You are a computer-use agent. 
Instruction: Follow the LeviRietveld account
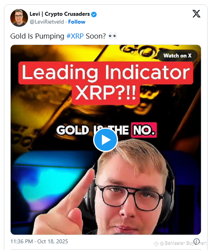point(77,22)
